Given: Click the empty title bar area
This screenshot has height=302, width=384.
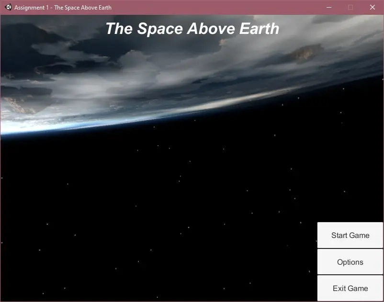Looking at the screenshot, I should (215, 7).
